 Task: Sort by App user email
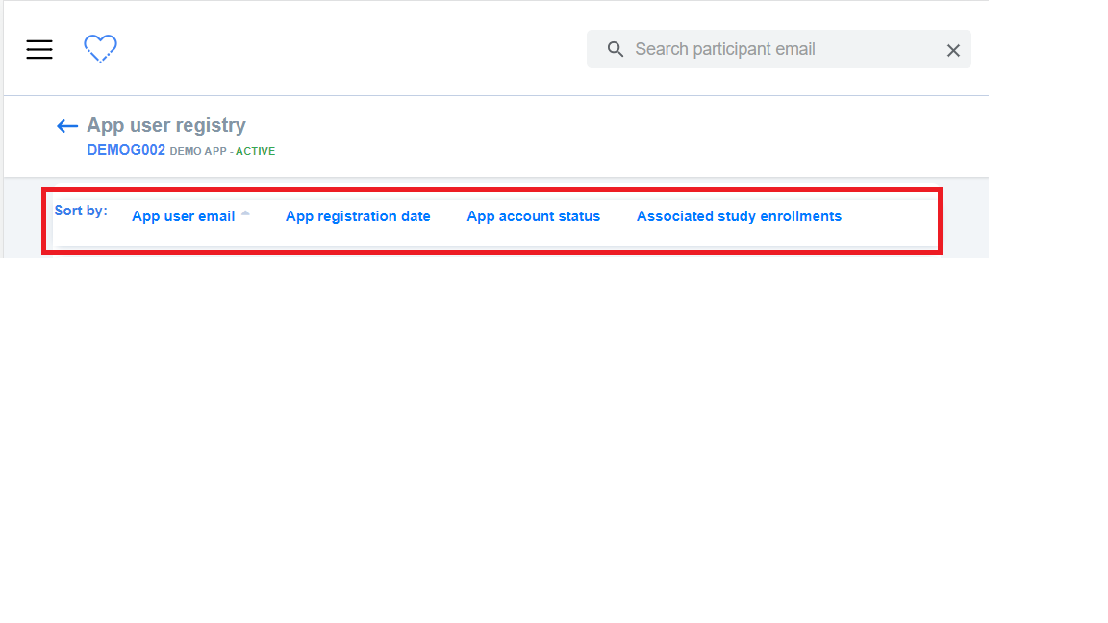183,216
